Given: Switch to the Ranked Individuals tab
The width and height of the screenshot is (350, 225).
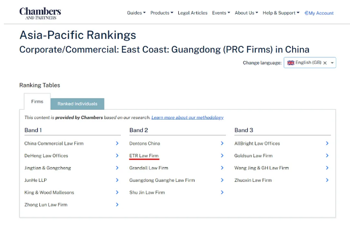Looking at the screenshot, I should pyautogui.click(x=77, y=104).
